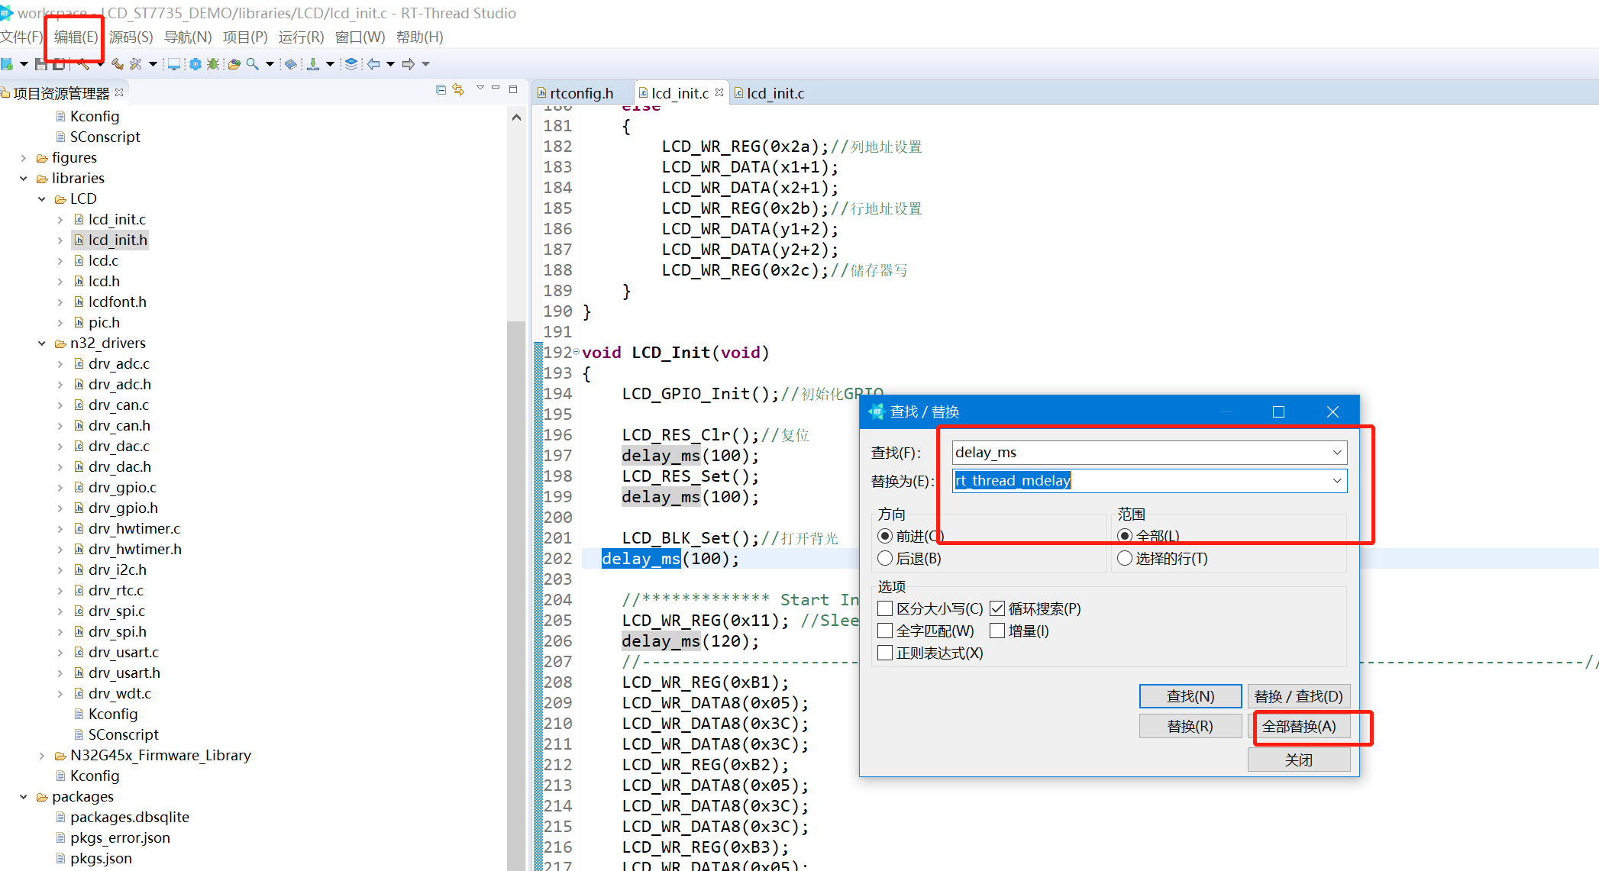Screen dimensions: 1599x871
Task: Expand the N32G45x_Firmware_Library folder
Action: tap(42, 756)
